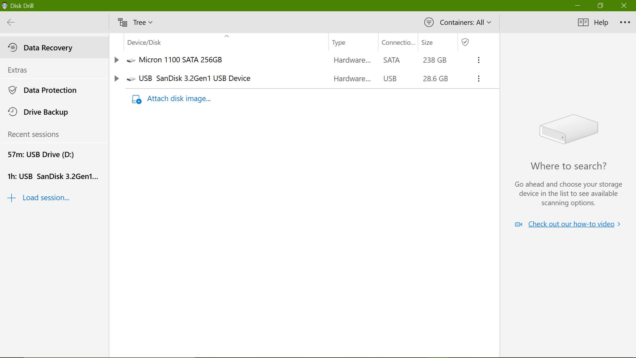Select Data Recovery in sidebar

click(x=54, y=47)
